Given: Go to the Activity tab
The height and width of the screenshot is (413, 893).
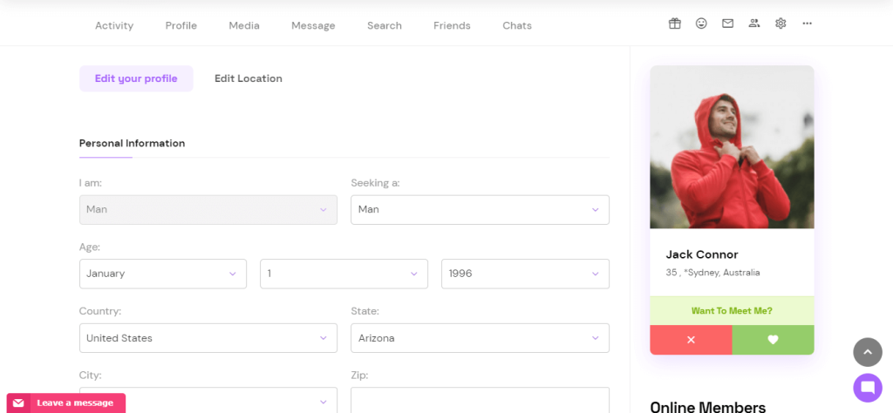Looking at the screenshot, I should pyautogui.click(x=114, y=25).
